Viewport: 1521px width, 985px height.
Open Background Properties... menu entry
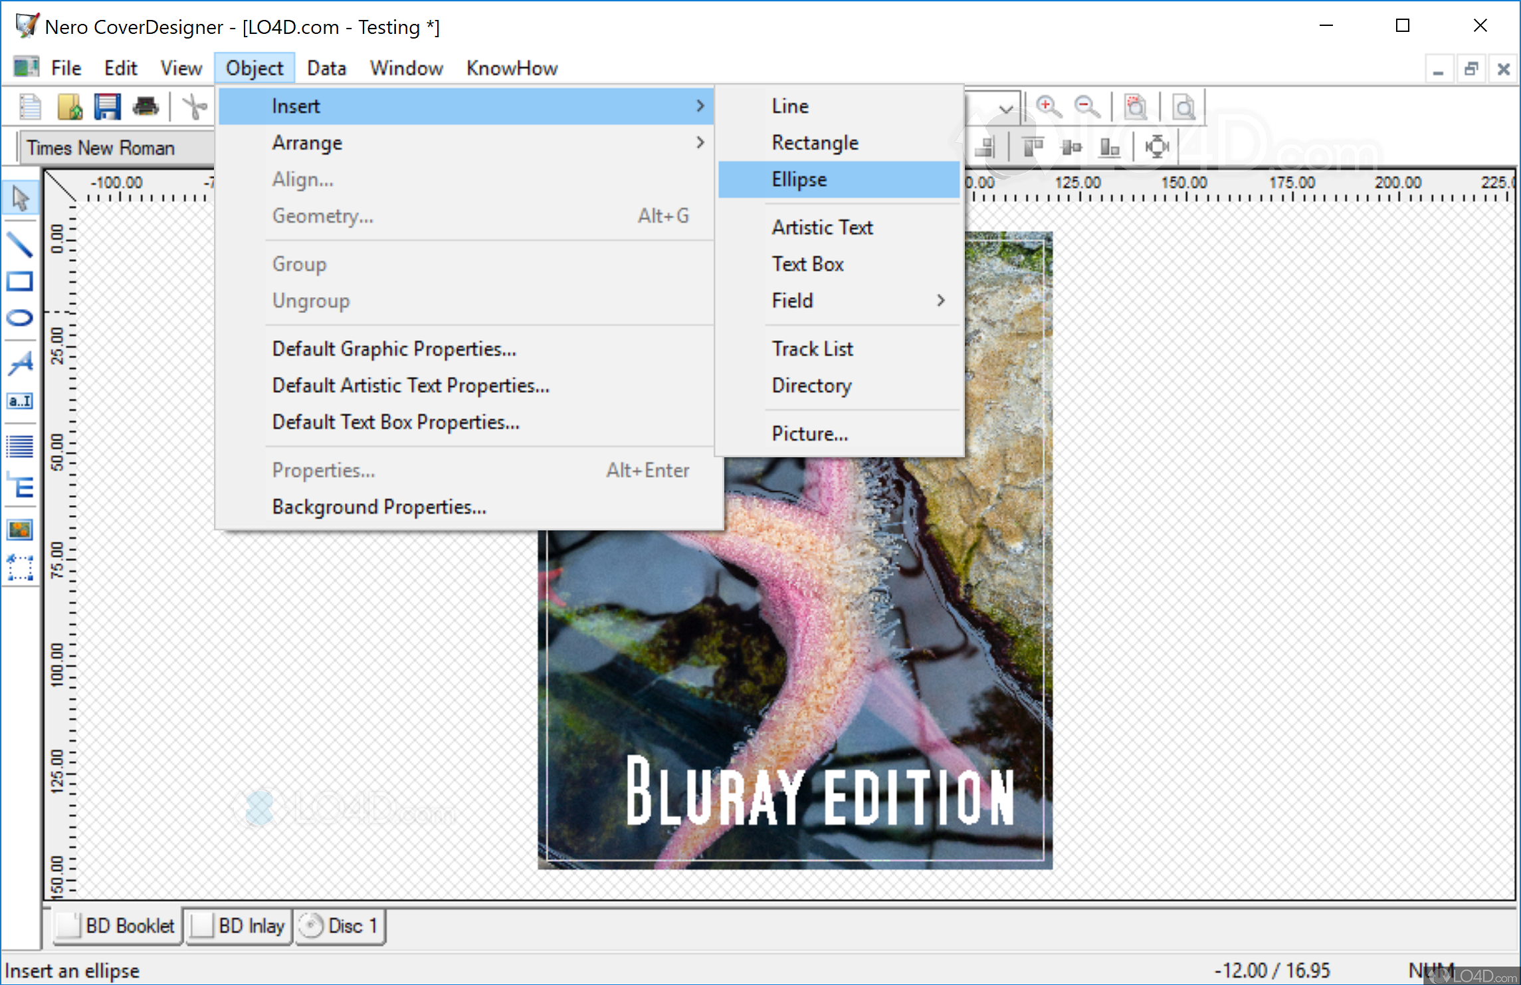tap(379, 507)
